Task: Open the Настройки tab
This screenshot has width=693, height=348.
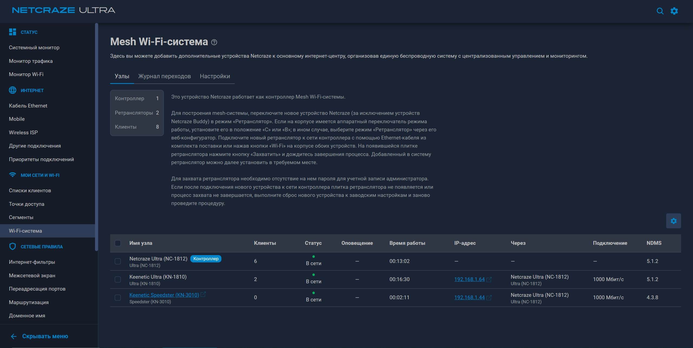Action: pos(215,76)
